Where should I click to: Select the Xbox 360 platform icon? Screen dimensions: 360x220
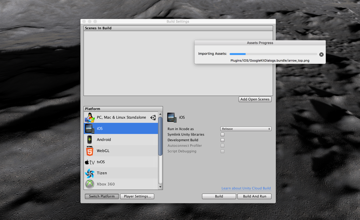point(90,184)
